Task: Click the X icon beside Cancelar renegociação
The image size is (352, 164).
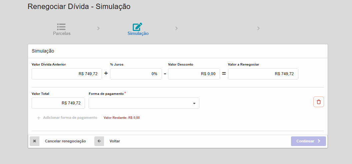Action: [x=34, y=141]
